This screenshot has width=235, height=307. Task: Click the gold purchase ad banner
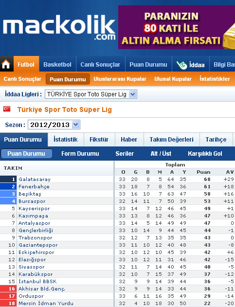tap(177, 27)
